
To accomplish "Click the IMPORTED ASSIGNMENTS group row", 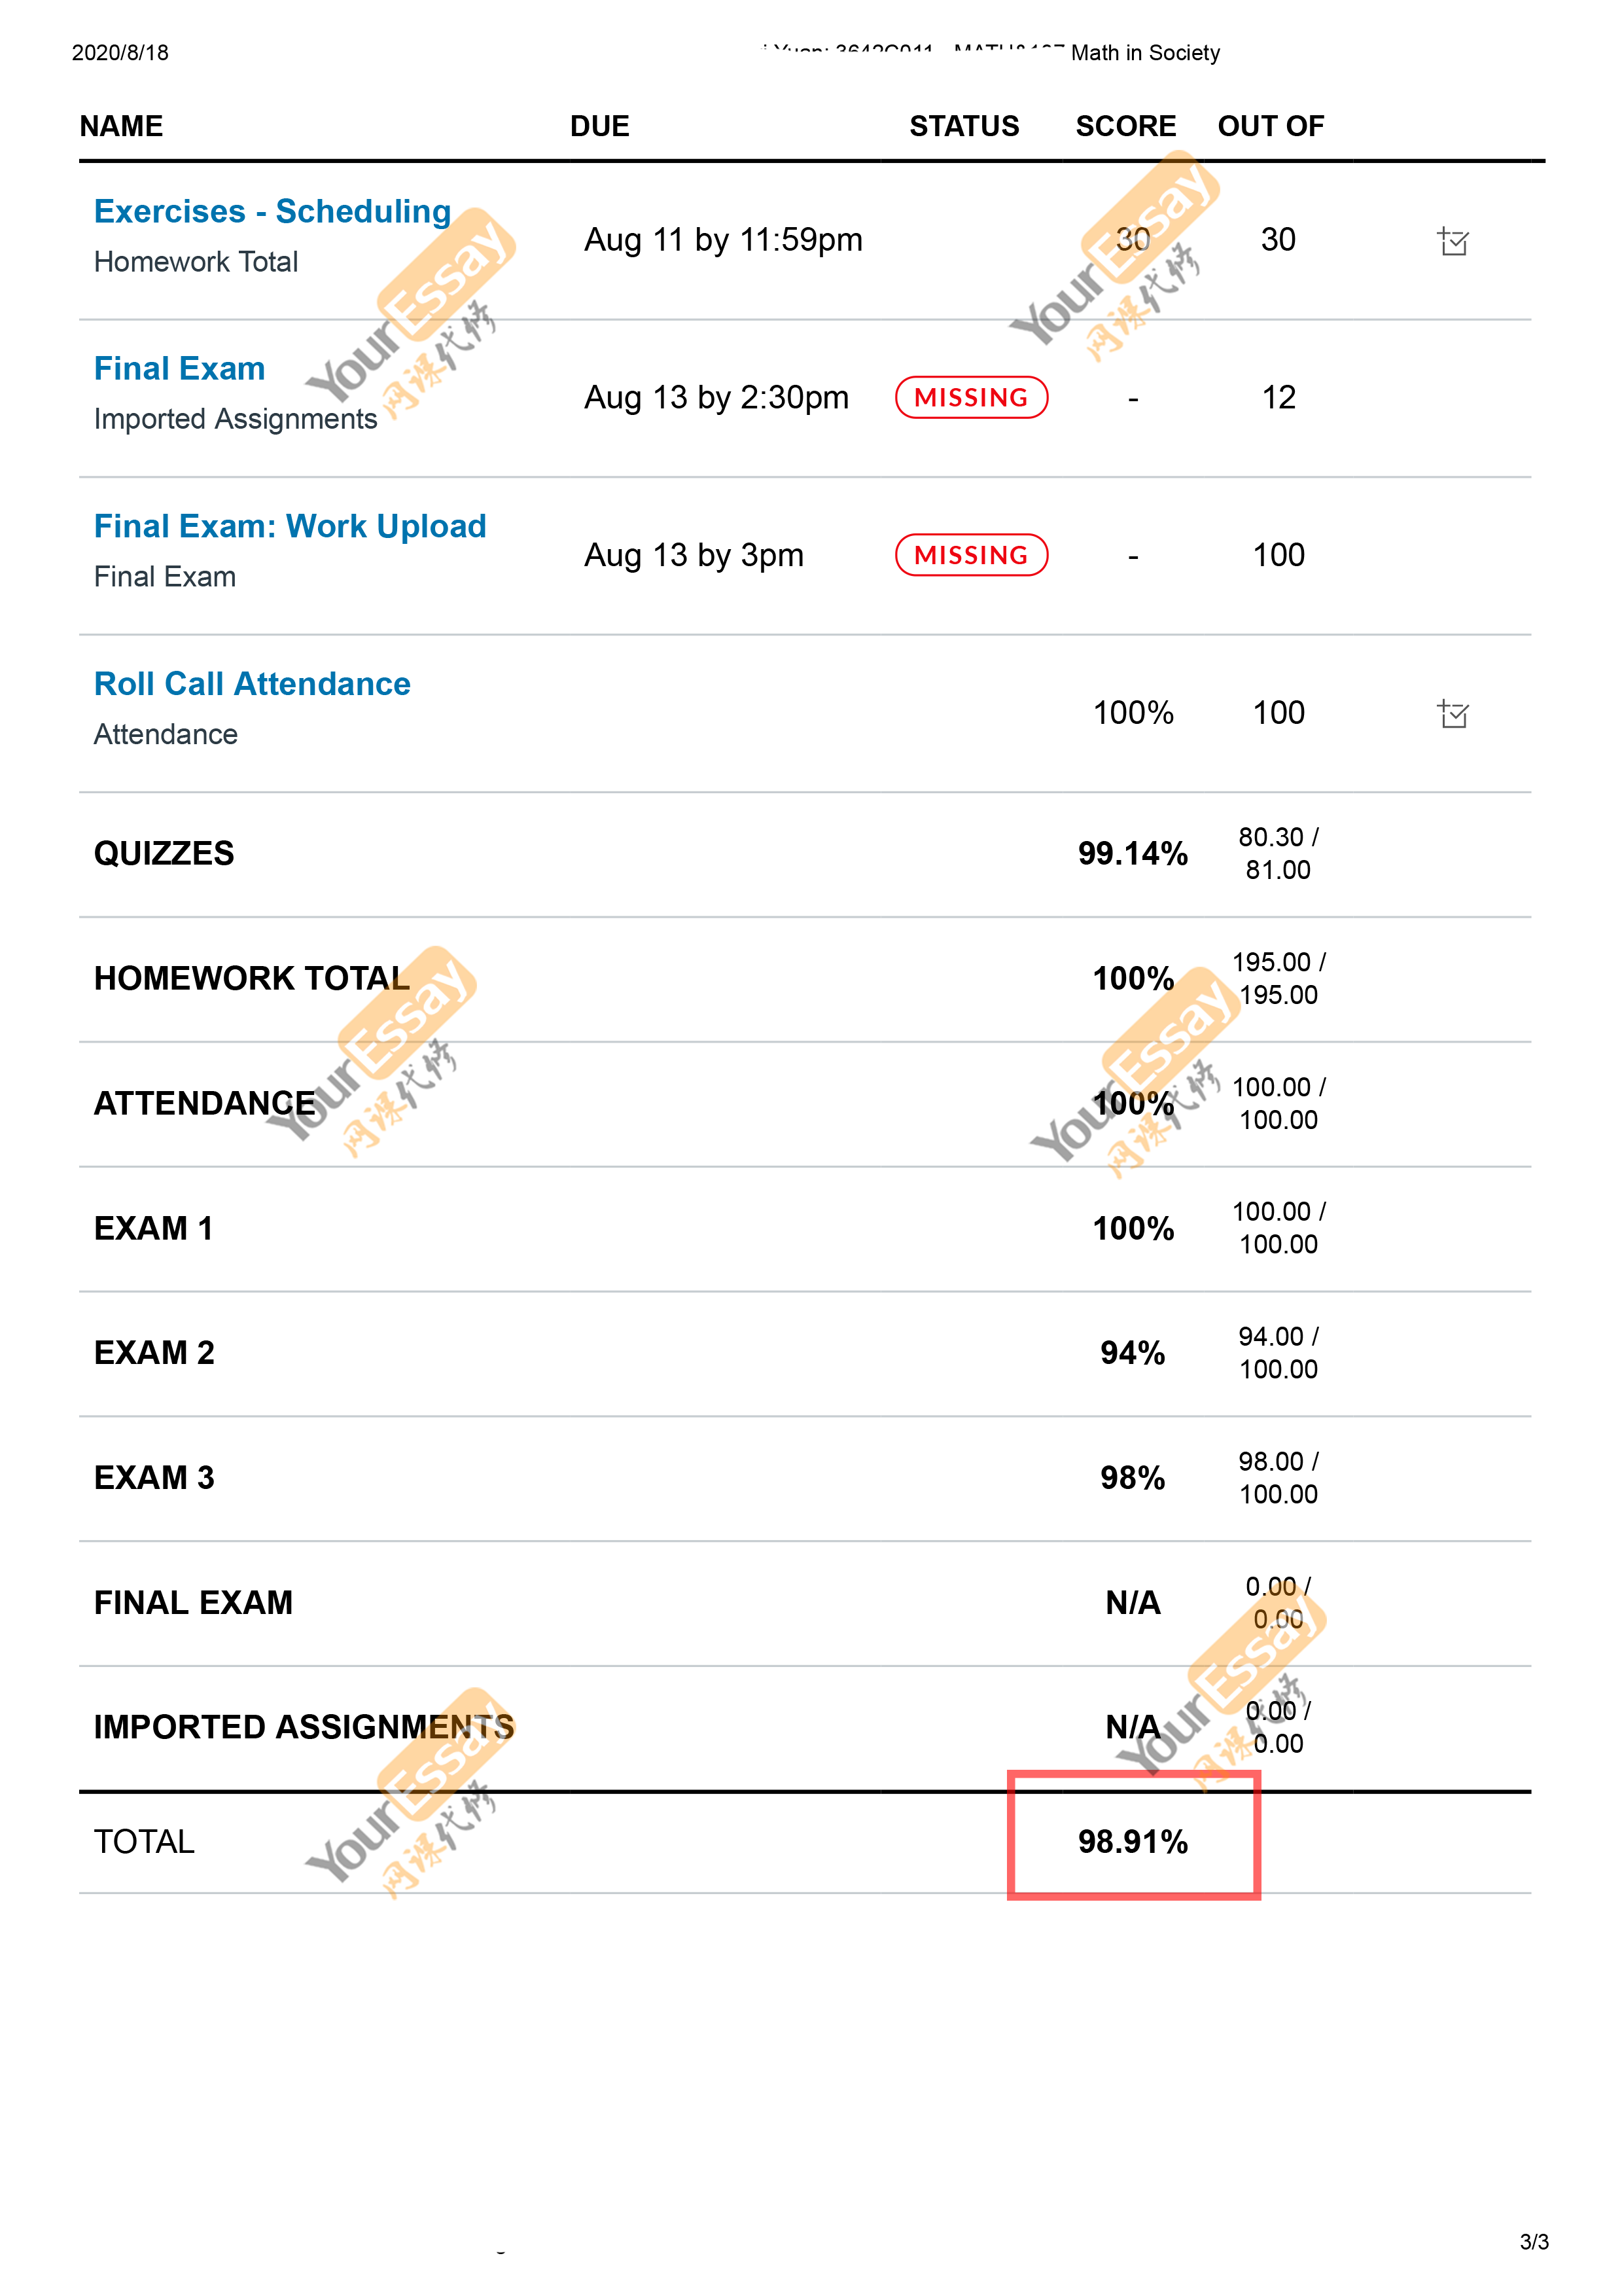I will 805,1728.
